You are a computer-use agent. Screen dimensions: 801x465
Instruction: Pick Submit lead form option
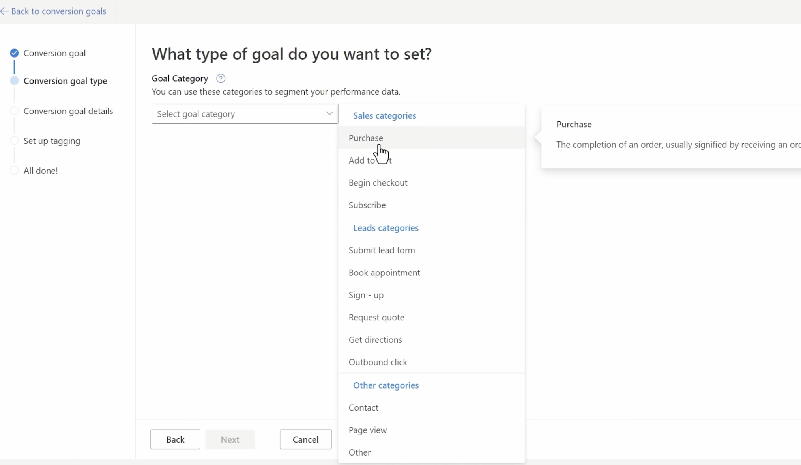point(431,250)
